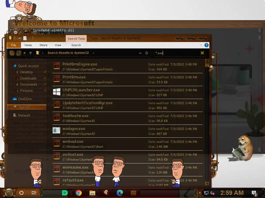This screenshot has width=265, height=198.
Task: Click the muted volume tray icon
Action: (212, 193)
